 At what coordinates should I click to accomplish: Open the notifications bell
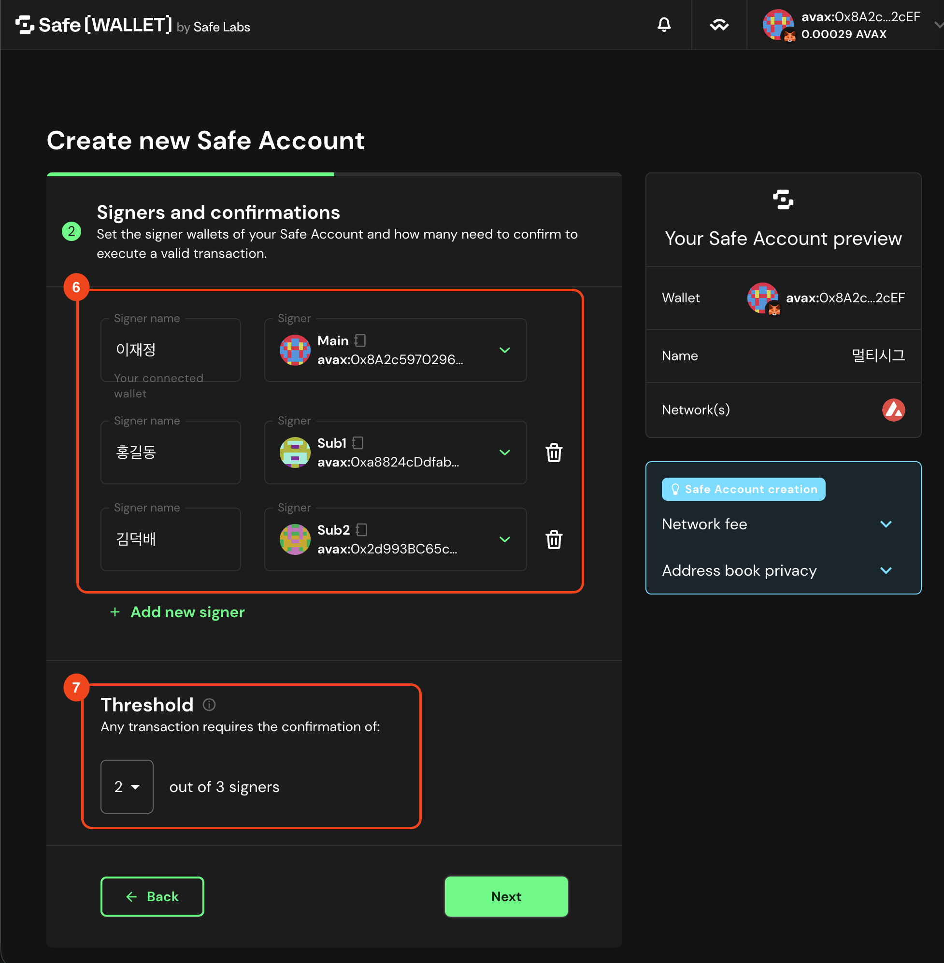pos(664,24)
